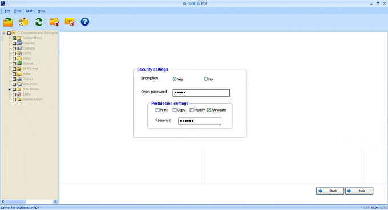Click the Tasks icon in tree
The height and width of the screenshot is (210, 388).
tap(19, 94)
